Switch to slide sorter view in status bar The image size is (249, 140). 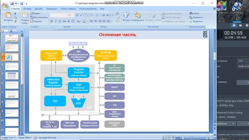(169, 138)
